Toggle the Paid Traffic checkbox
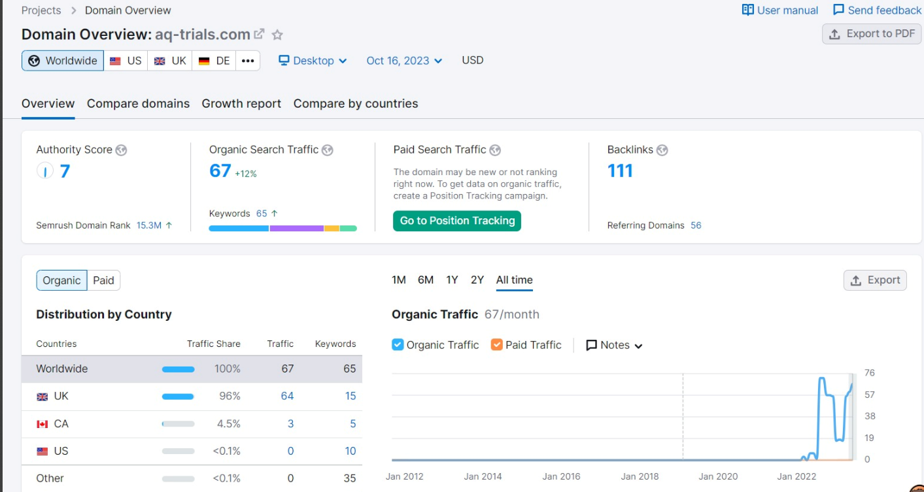The height and width of the screenshot is (492, 924). 497,344
